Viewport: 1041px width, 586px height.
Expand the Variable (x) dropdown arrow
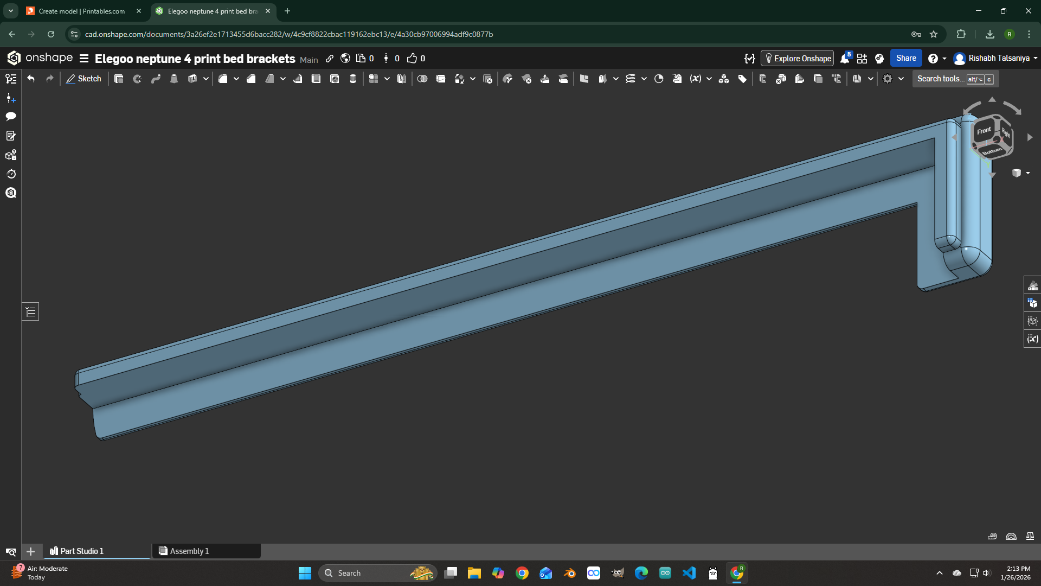point(709,79)
